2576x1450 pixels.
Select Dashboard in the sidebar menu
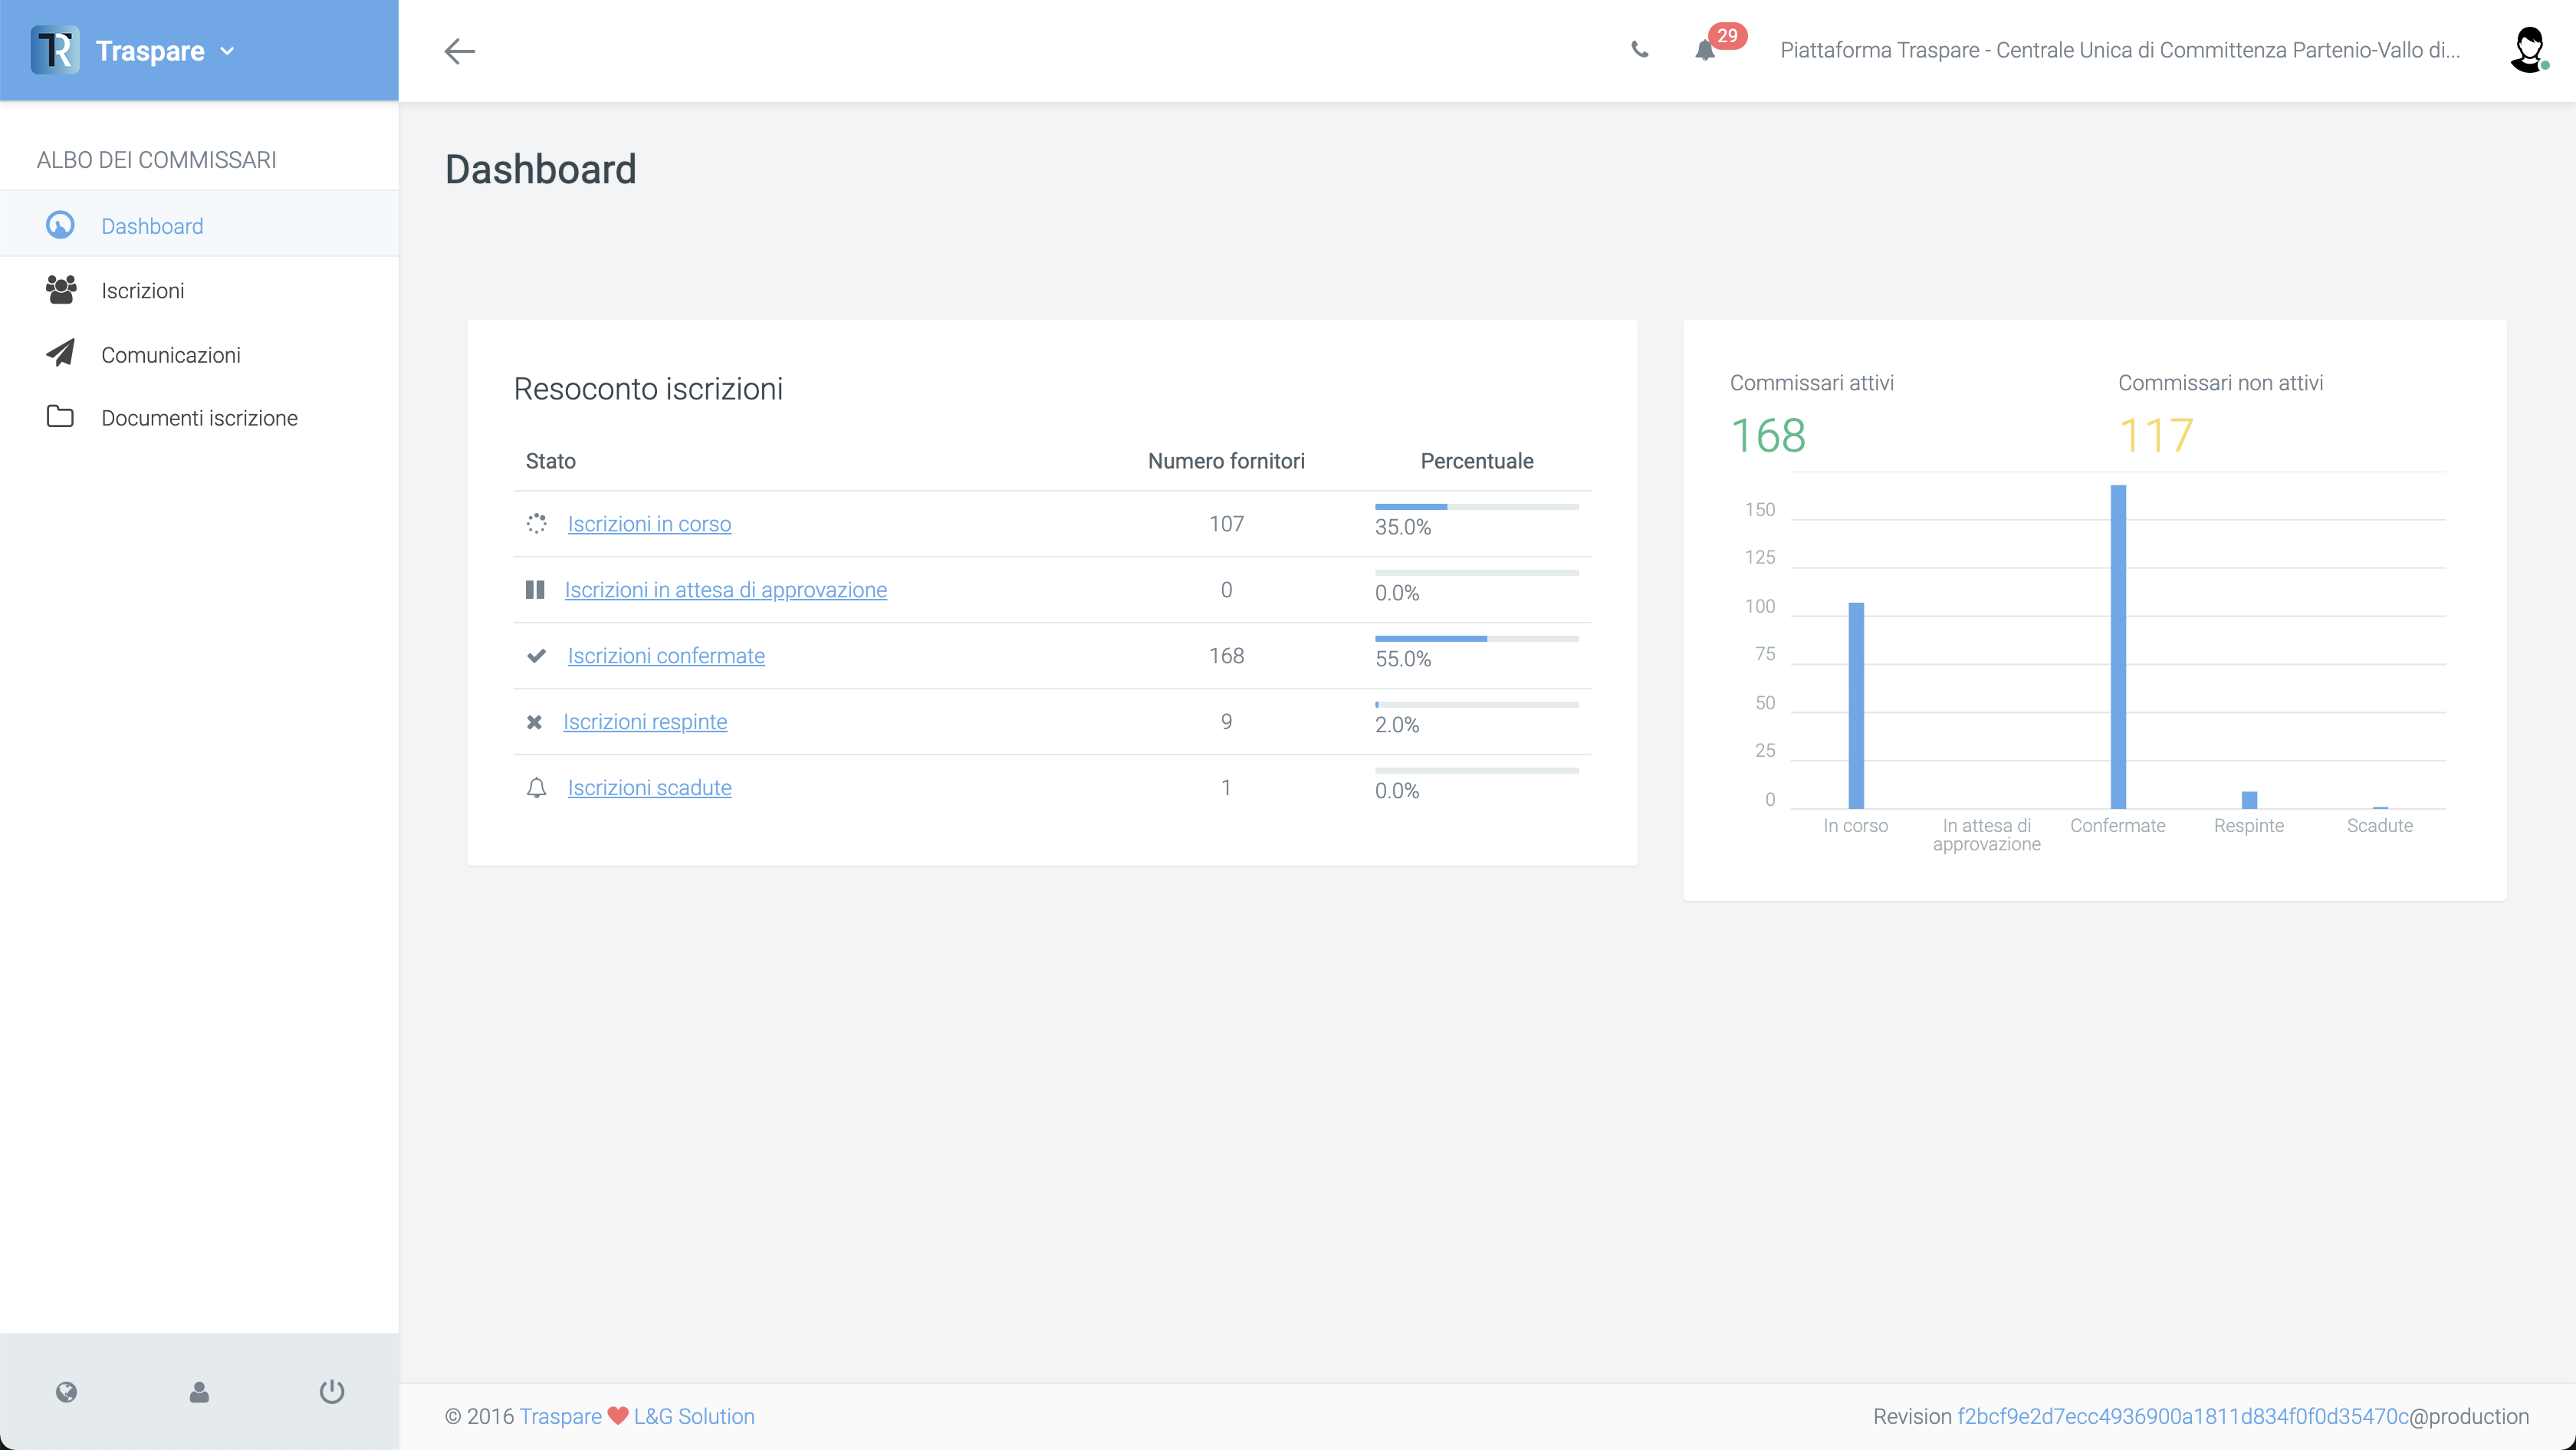tap(152, 226)
